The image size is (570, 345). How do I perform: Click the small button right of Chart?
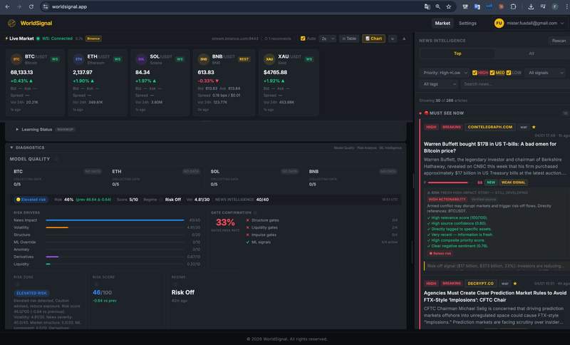(x=393, y=38)
